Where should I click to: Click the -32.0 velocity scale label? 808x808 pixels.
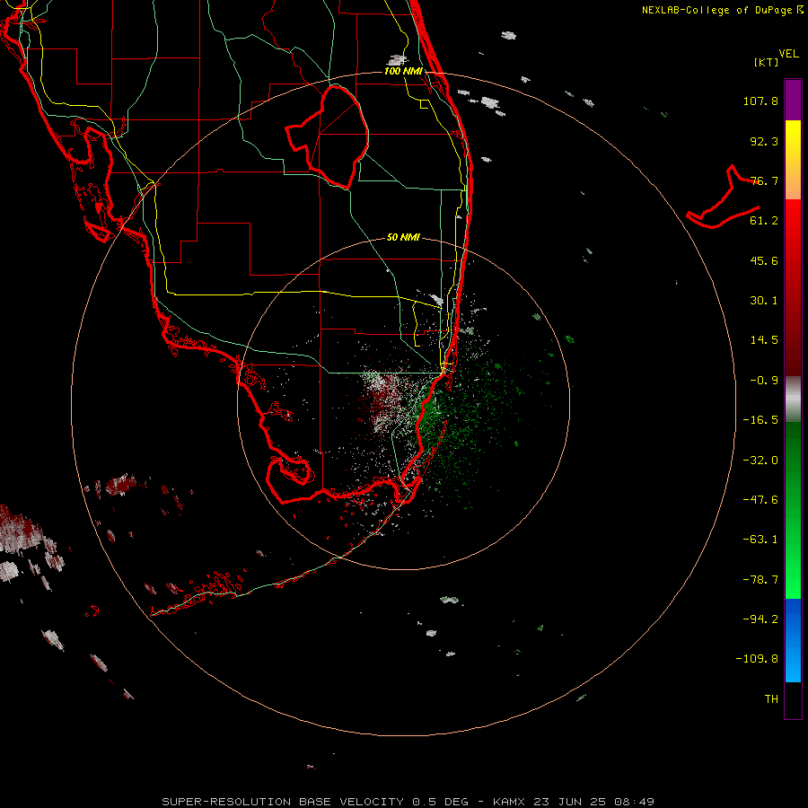pyautogui.click(x=760, y=461)
